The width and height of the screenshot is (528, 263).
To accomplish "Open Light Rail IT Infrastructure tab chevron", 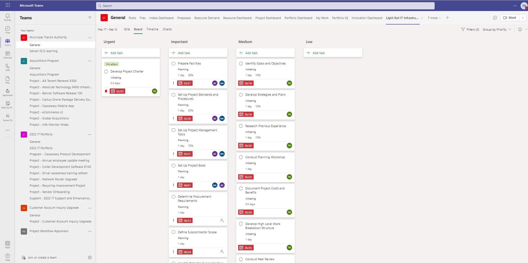I will (x=422, y=18).
